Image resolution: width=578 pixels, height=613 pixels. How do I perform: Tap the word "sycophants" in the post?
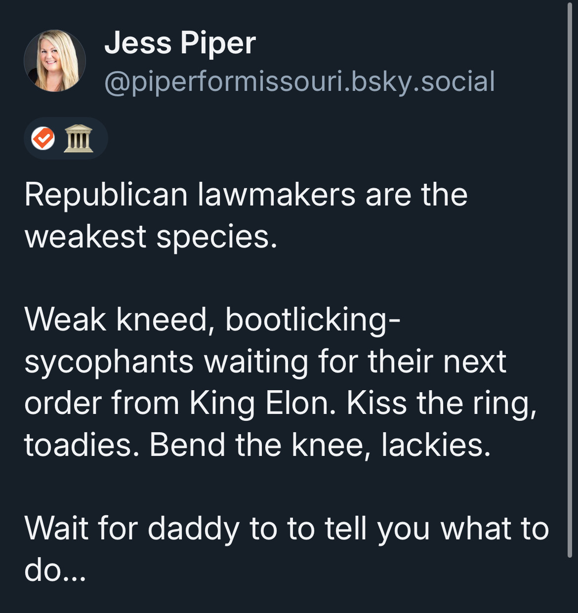point(109,362)
